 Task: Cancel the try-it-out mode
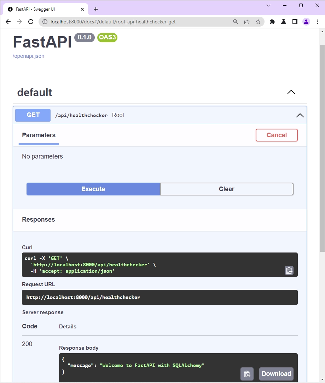[277, 135]
